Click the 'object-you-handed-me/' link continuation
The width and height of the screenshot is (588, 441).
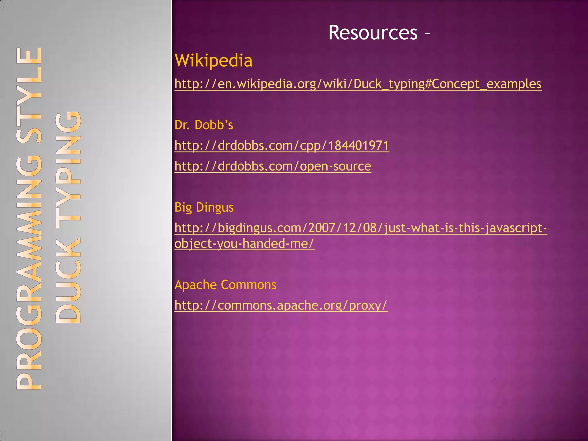coord(244,244)
